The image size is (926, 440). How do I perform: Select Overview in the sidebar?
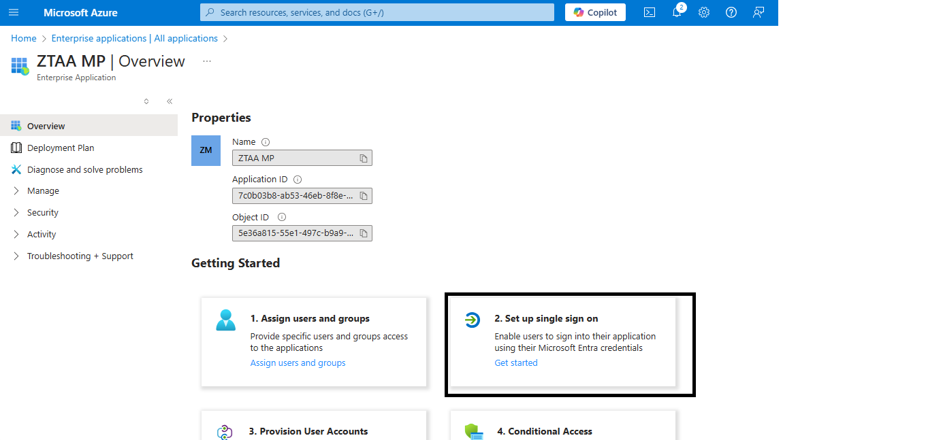pyautogui.click(x=89, y=126)
